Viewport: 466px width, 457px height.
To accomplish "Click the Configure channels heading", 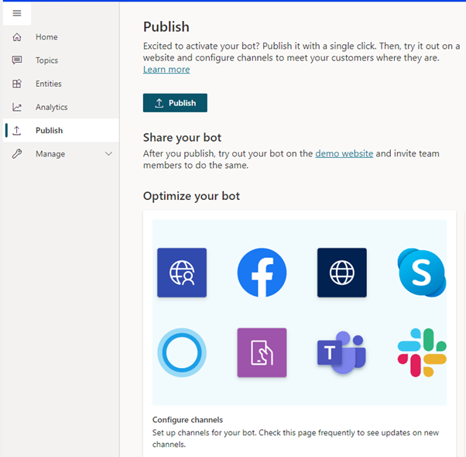I will click(x=187, y=420).
